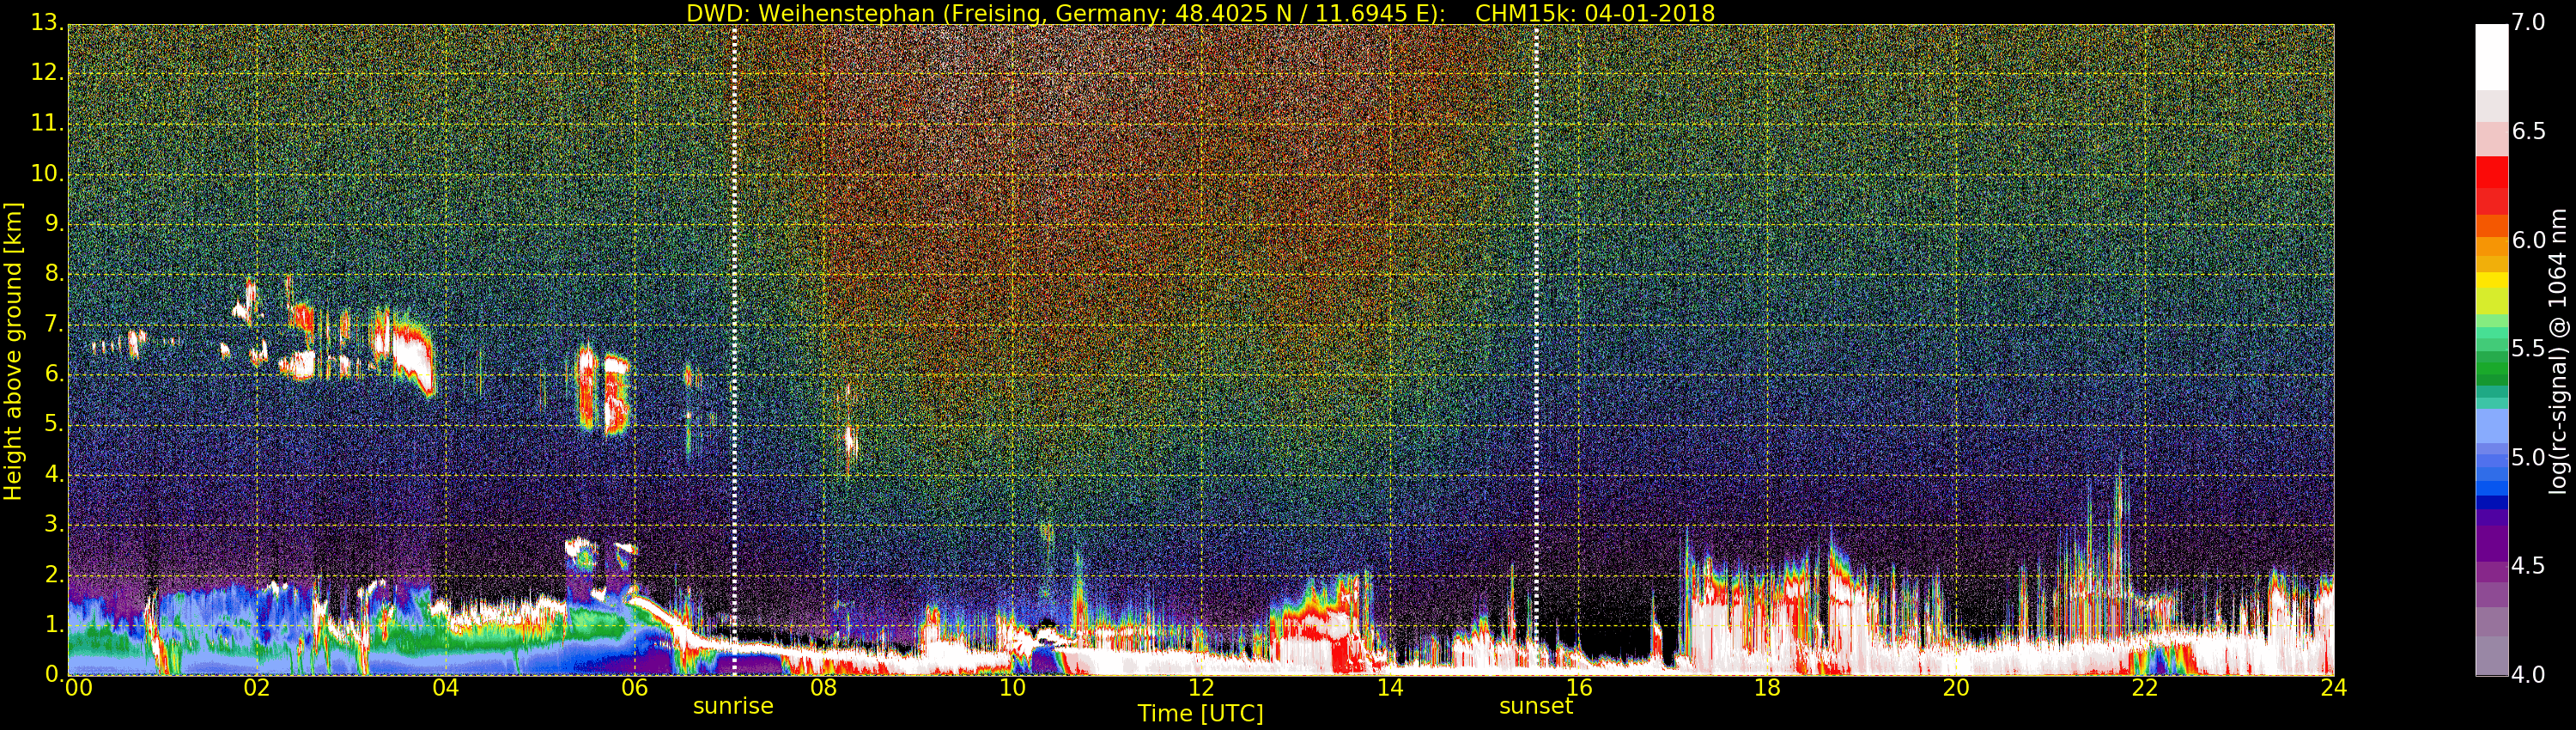The image size is (2576, 730).
Task: Click the '4.0' value on the colorbar
Action: (x=2528, y=675)
